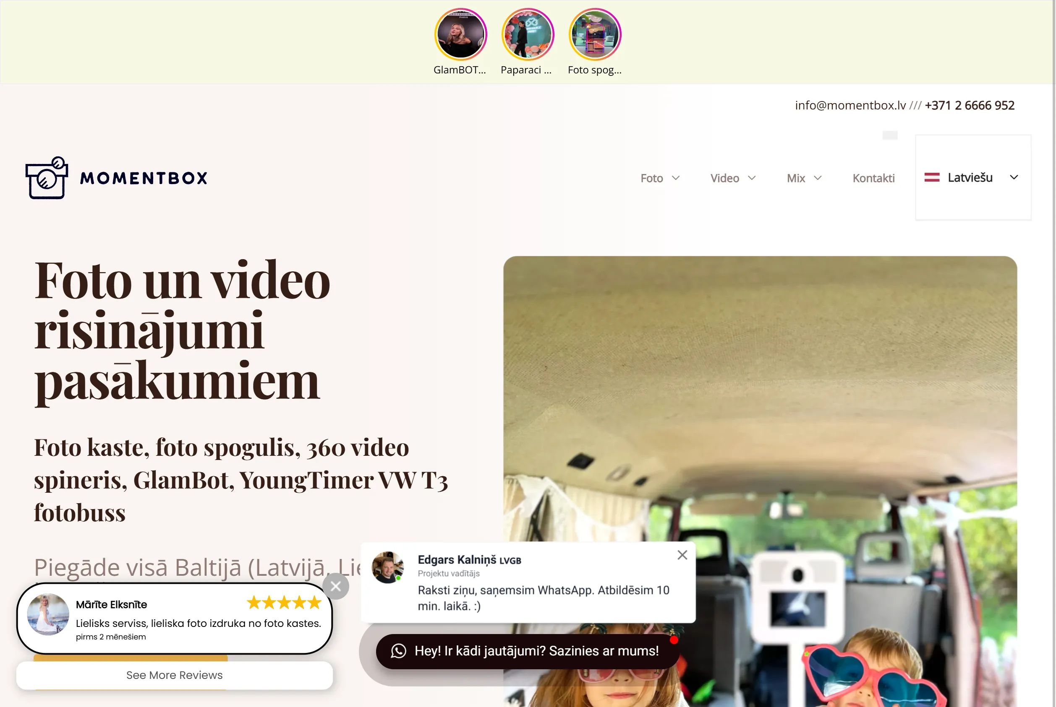
Task: Click the 'pirms 2 mēnešiem' review date
Action: pos(110,637)
